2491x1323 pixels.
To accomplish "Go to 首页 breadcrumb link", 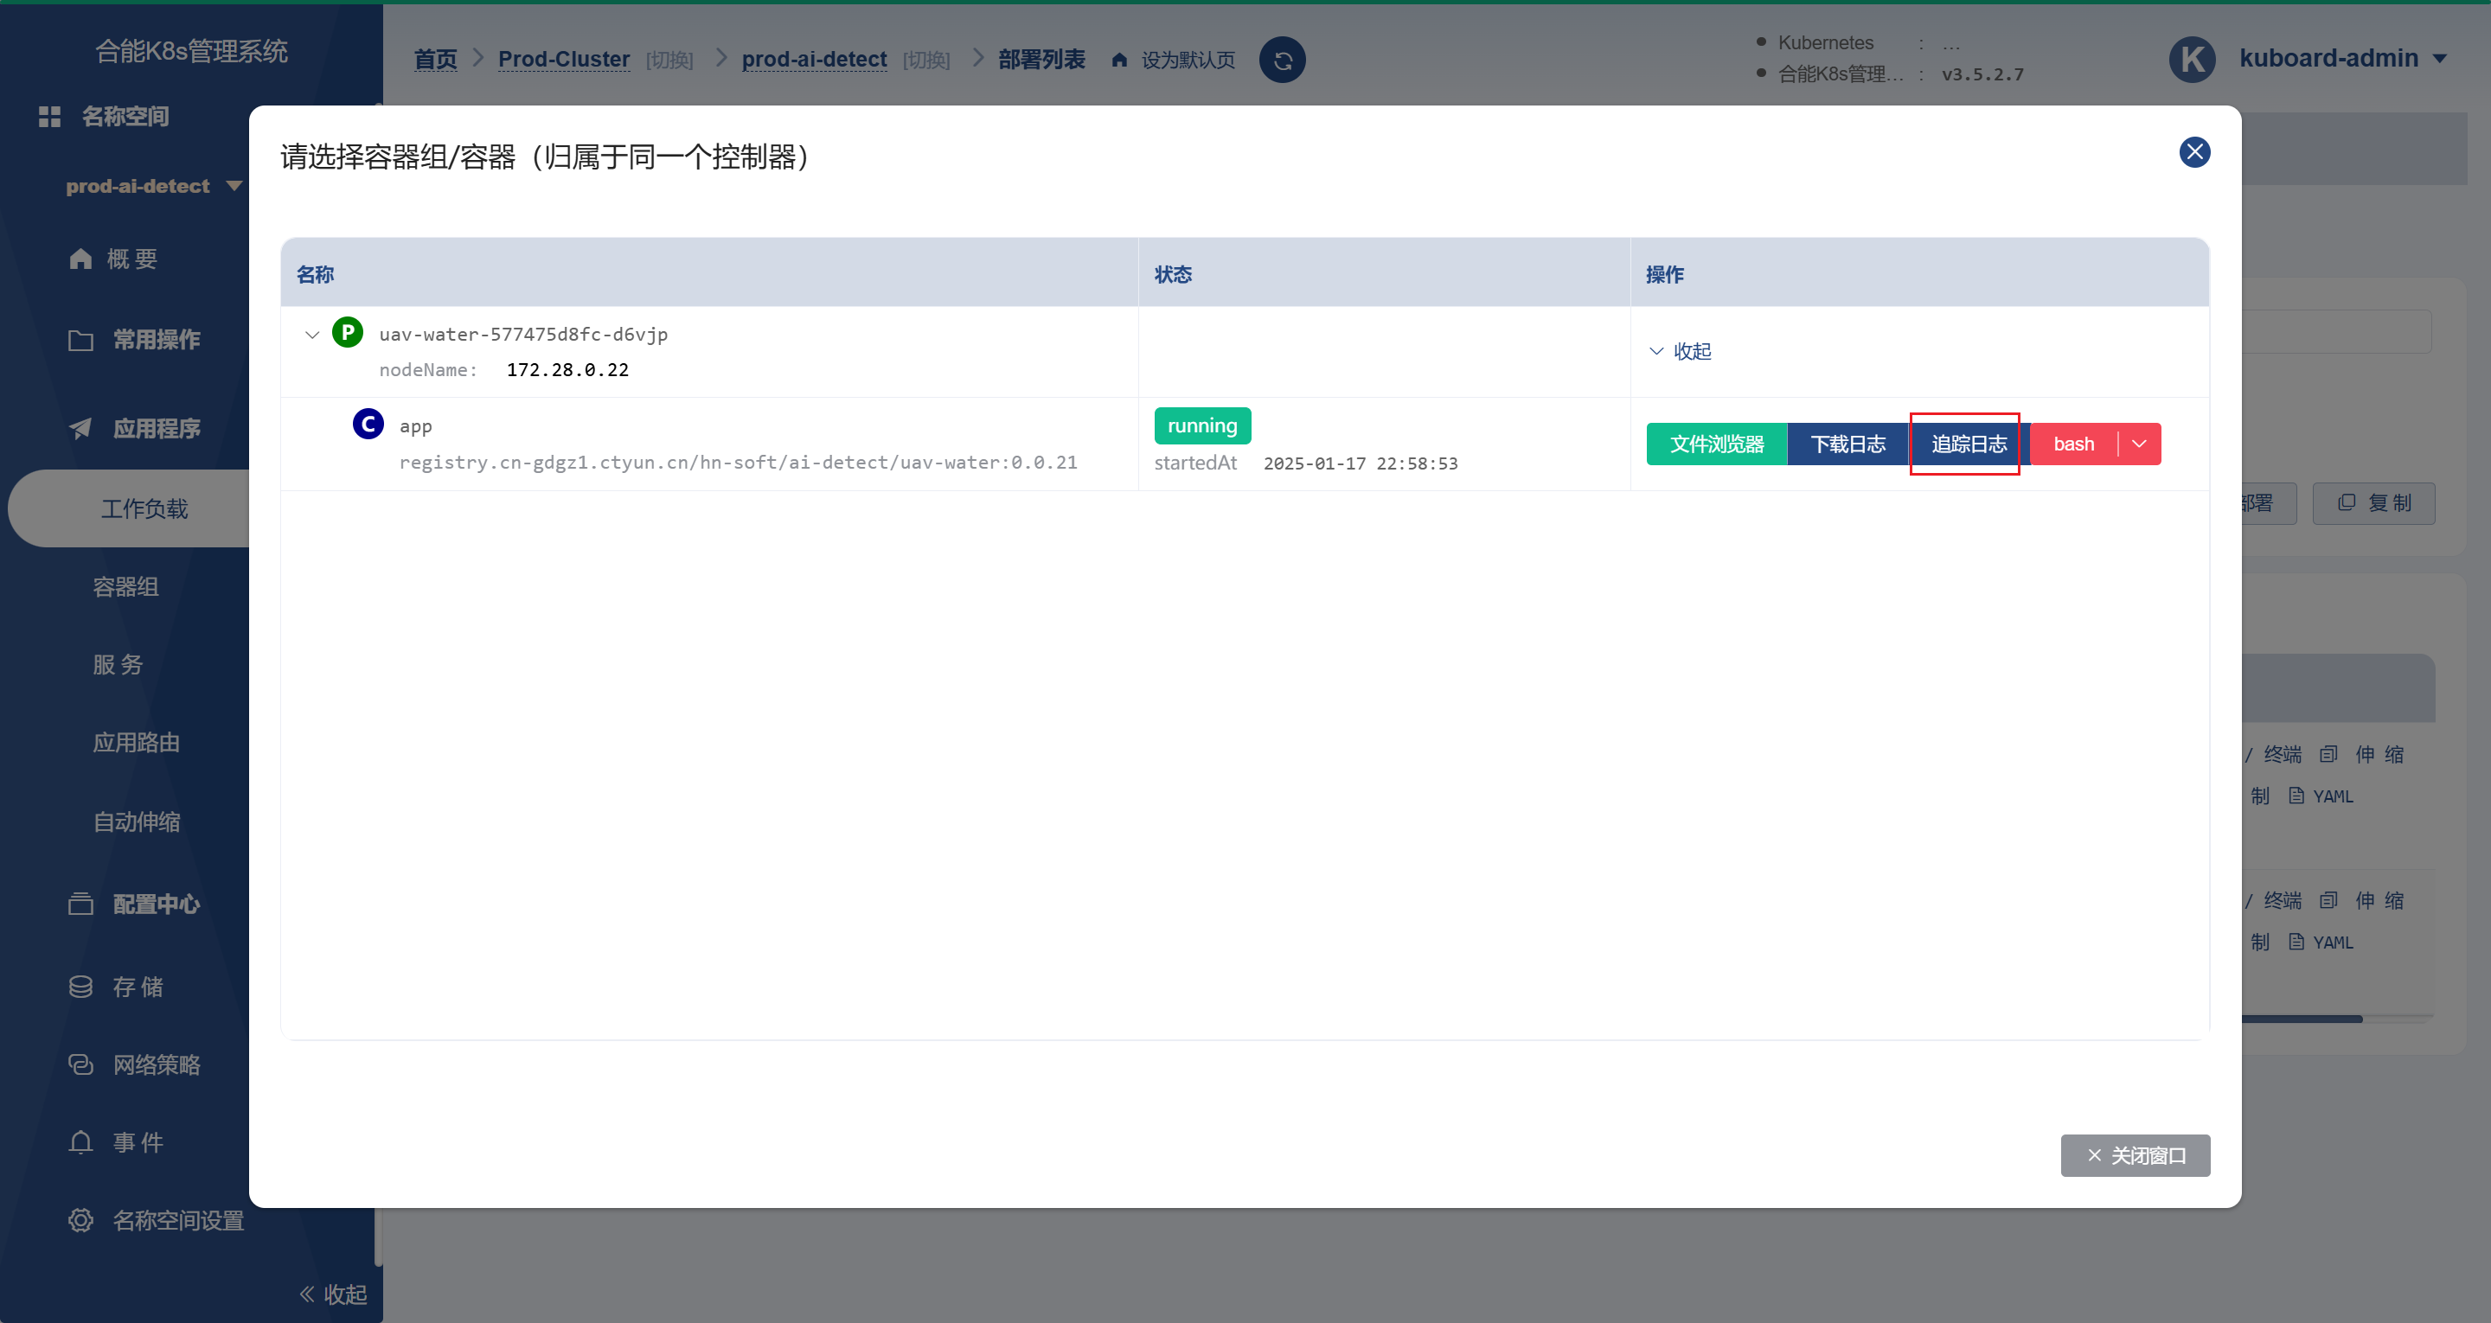I will [435, 60].
